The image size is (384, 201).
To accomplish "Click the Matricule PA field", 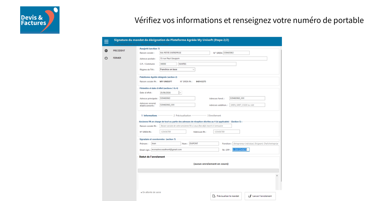I will tap(226, 132).
